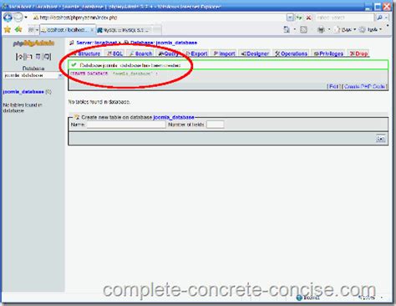The height and width of the screenshot is (306, 396).
Task: Open the Structure tab
Action: [86, 54]
